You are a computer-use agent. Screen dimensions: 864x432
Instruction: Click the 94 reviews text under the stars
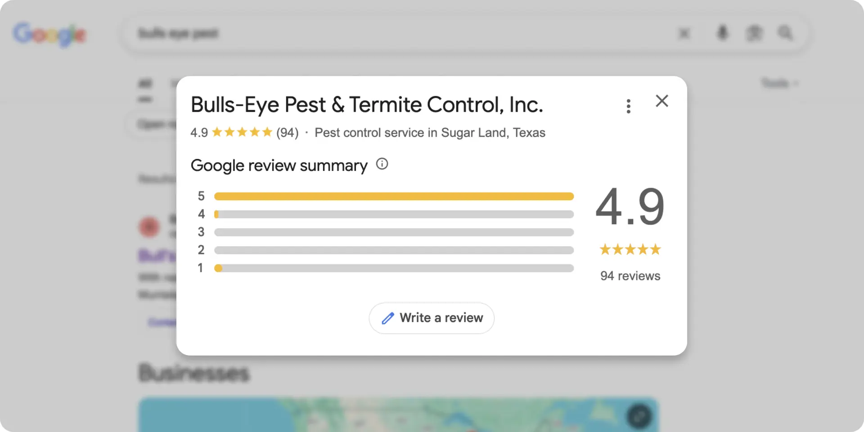coord(630,276)
